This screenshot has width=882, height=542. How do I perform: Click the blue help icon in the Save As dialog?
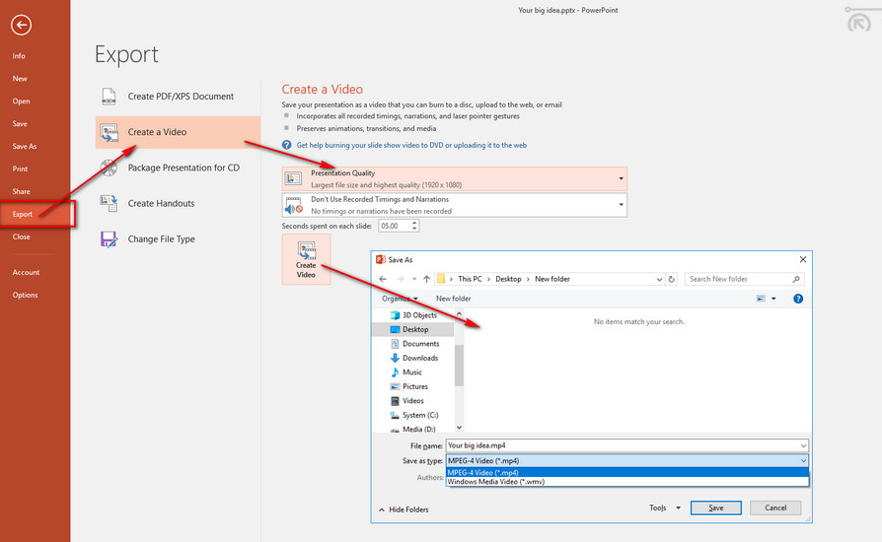click(x=798, y=298)
